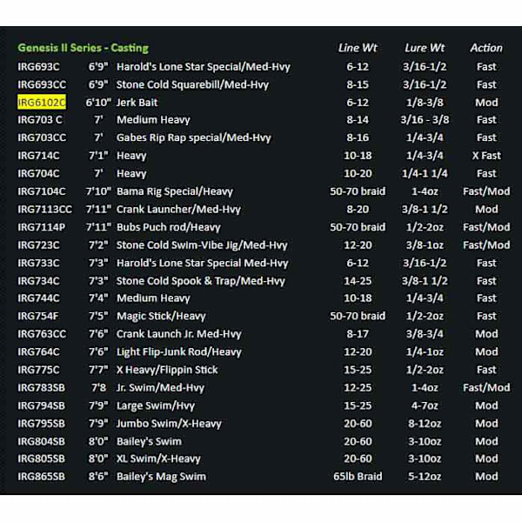The width and height of the screenshot is (522, 522).
Task: Click X Heavy/Flippin Stick description
Action: [167, 370]
